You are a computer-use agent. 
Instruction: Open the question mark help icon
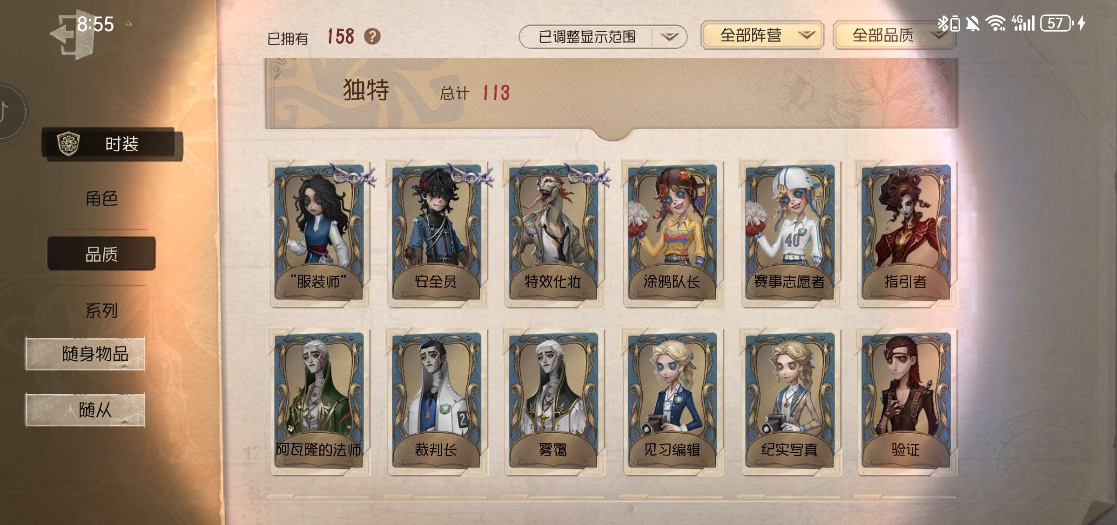(x=372, y=36)
